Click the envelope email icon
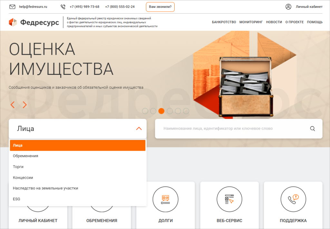The height and width of the screenshot is (229, 330). point(13,7)
